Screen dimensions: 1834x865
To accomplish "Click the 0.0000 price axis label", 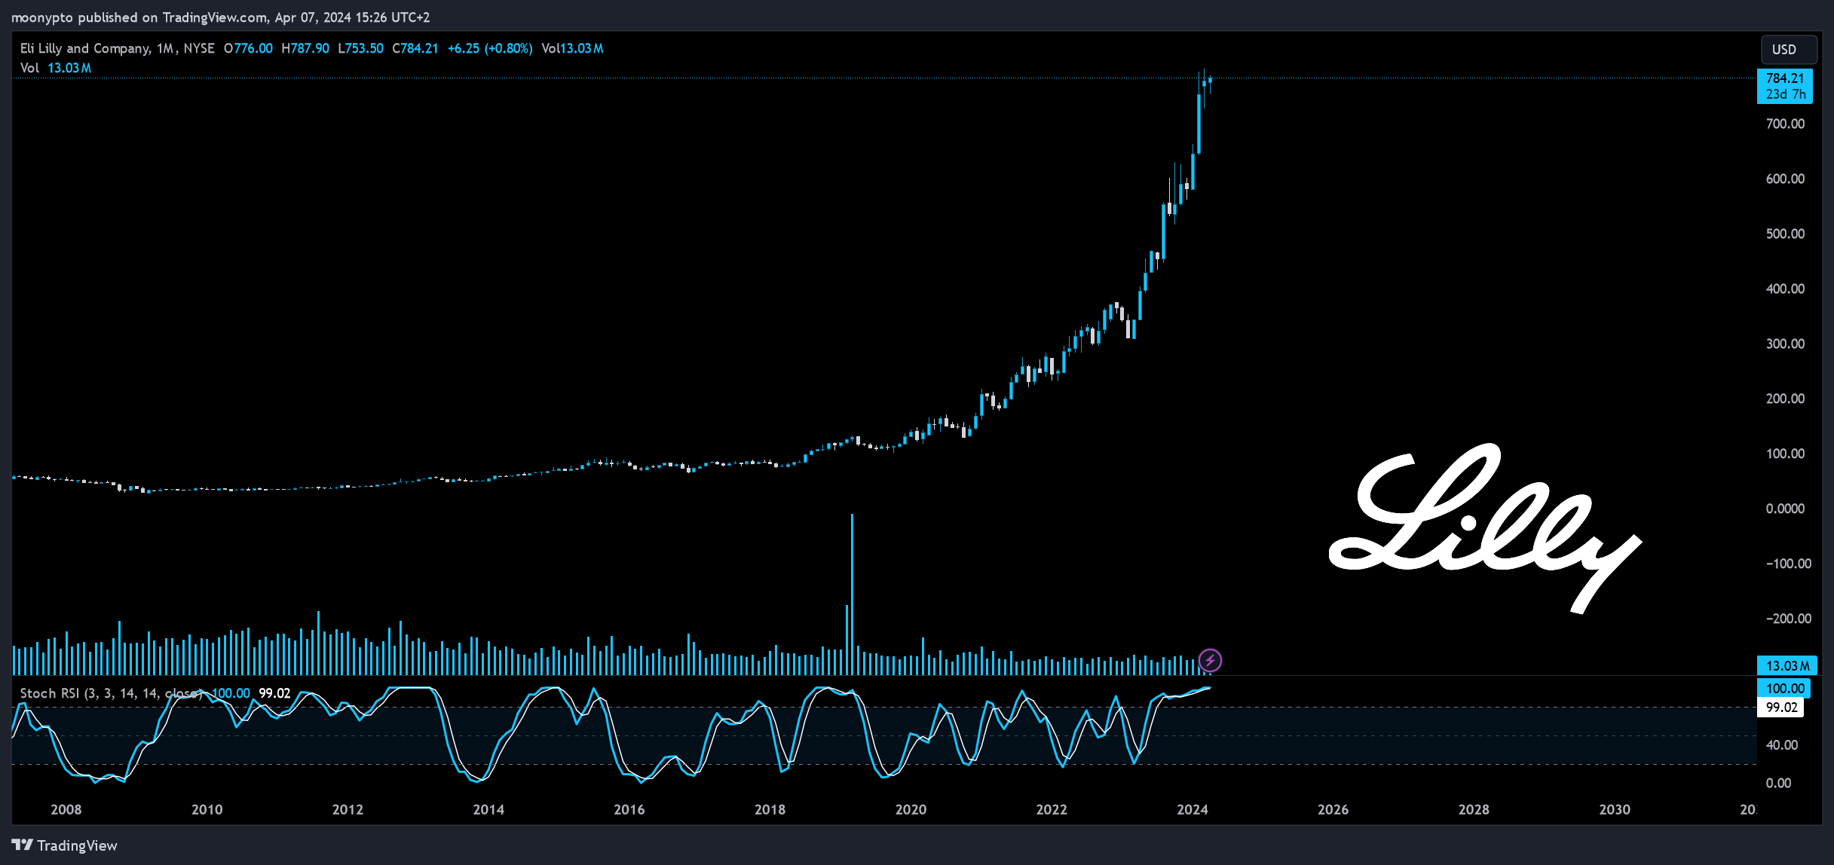I will pos(1785,509).
